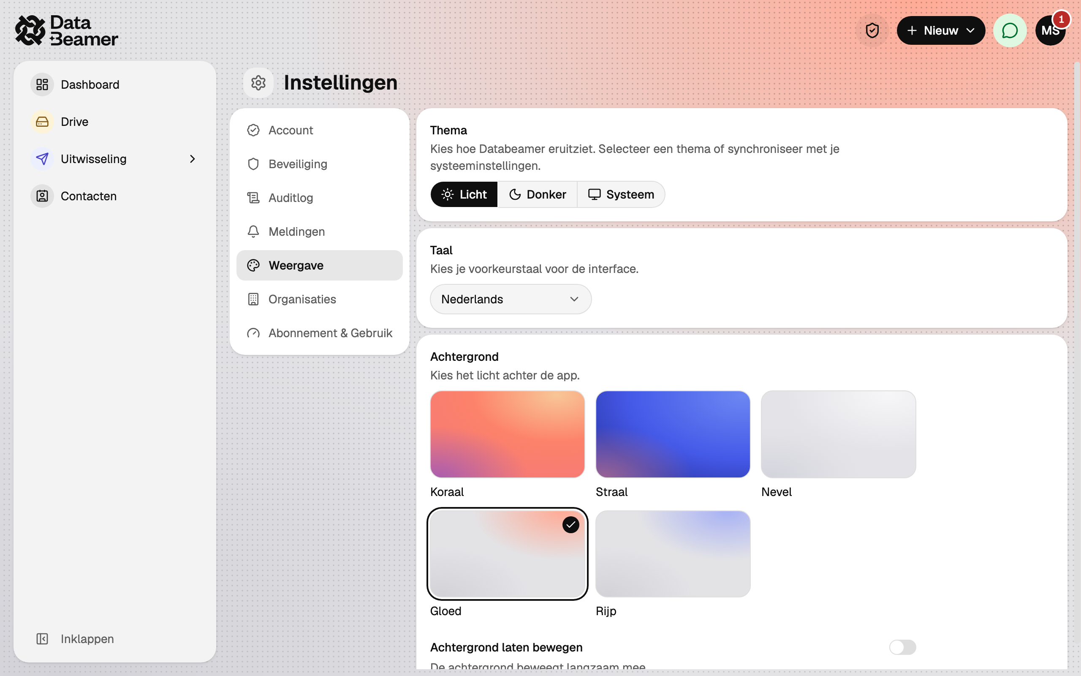Click the moon icon on Donker

click(515, 194)
